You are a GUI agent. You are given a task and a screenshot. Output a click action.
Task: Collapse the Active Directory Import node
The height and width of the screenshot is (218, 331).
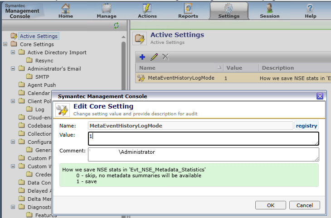13,52
